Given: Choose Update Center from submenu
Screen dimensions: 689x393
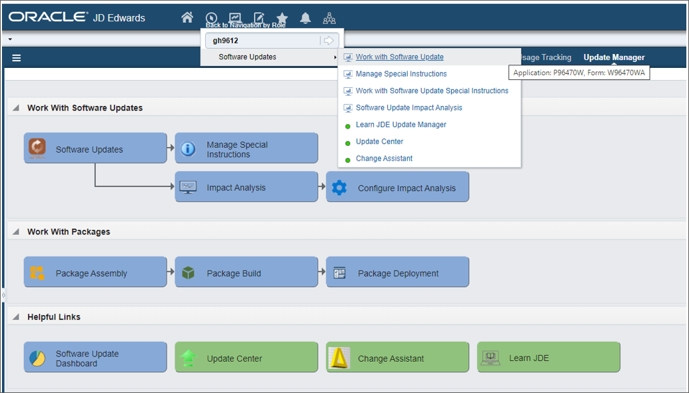Looking at the screenshot, I should pyautogui.click(x=379, y=141).
